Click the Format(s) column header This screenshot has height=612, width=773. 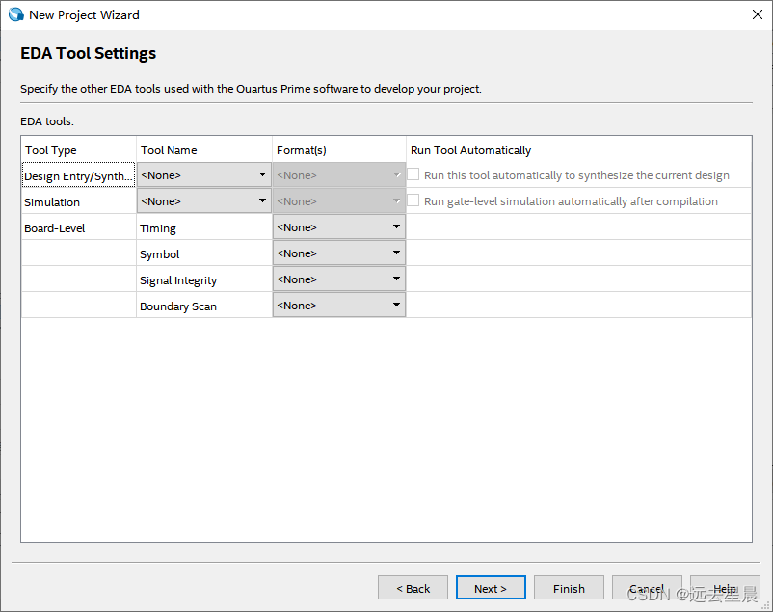(302, 150)
